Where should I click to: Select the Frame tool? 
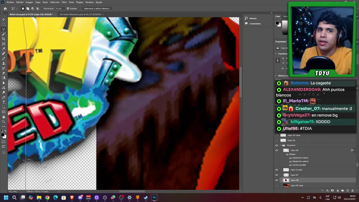pyautogui.click(x=4, y=44)
